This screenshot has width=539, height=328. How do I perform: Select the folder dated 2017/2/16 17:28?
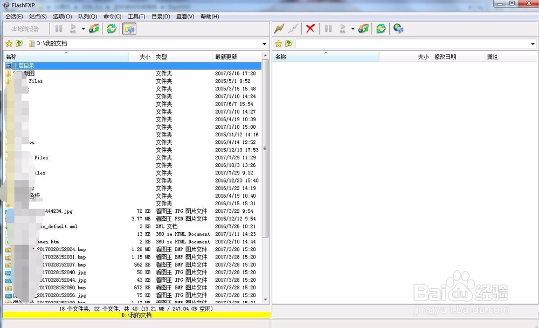133,73
